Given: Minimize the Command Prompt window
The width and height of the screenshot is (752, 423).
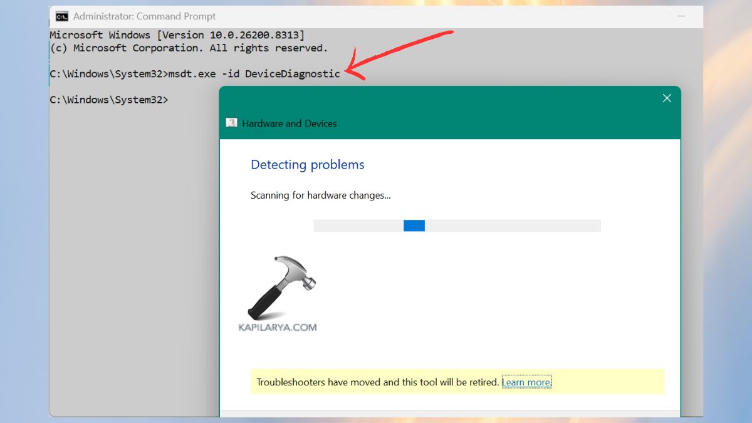Looking at the screenshot, I should pyautogui.click(x=681, y=16).
